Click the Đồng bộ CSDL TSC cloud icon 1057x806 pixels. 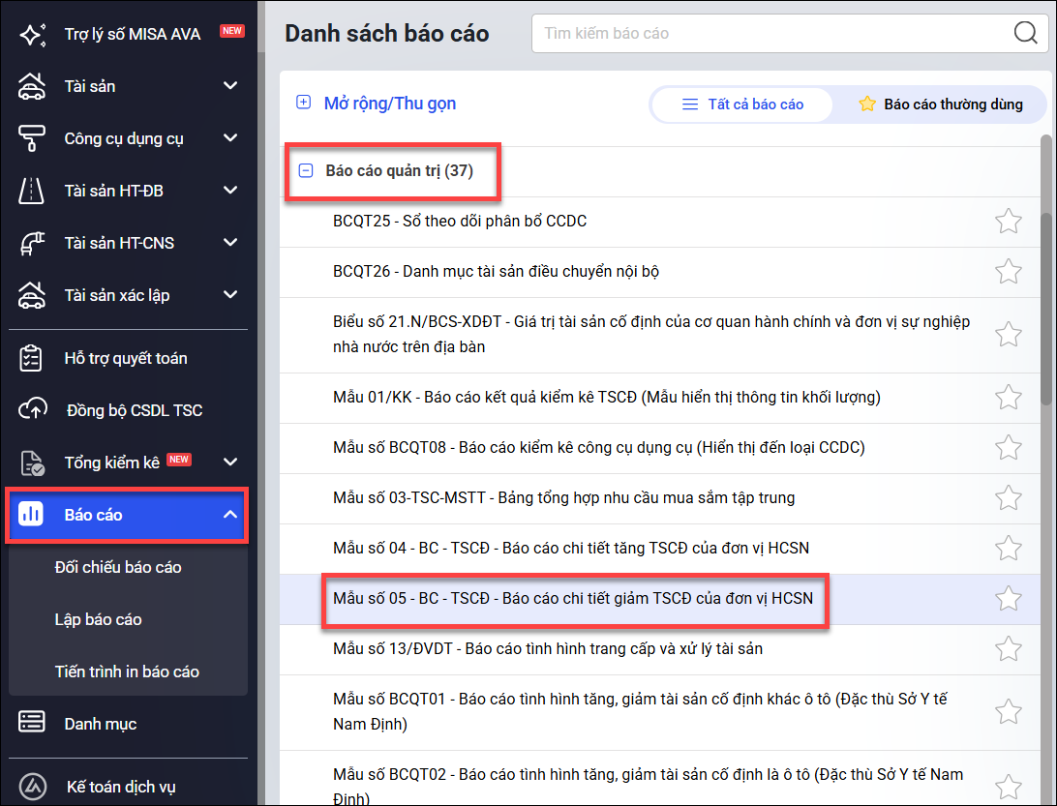pyautogui.click(x=33, y=410)
